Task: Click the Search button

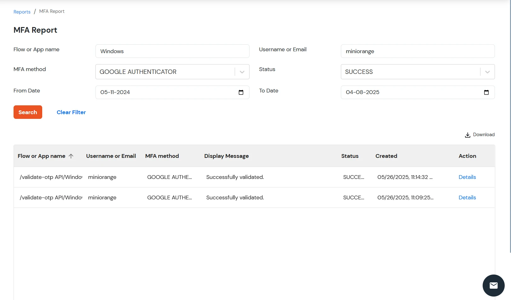Action: [x=28, y=112]
